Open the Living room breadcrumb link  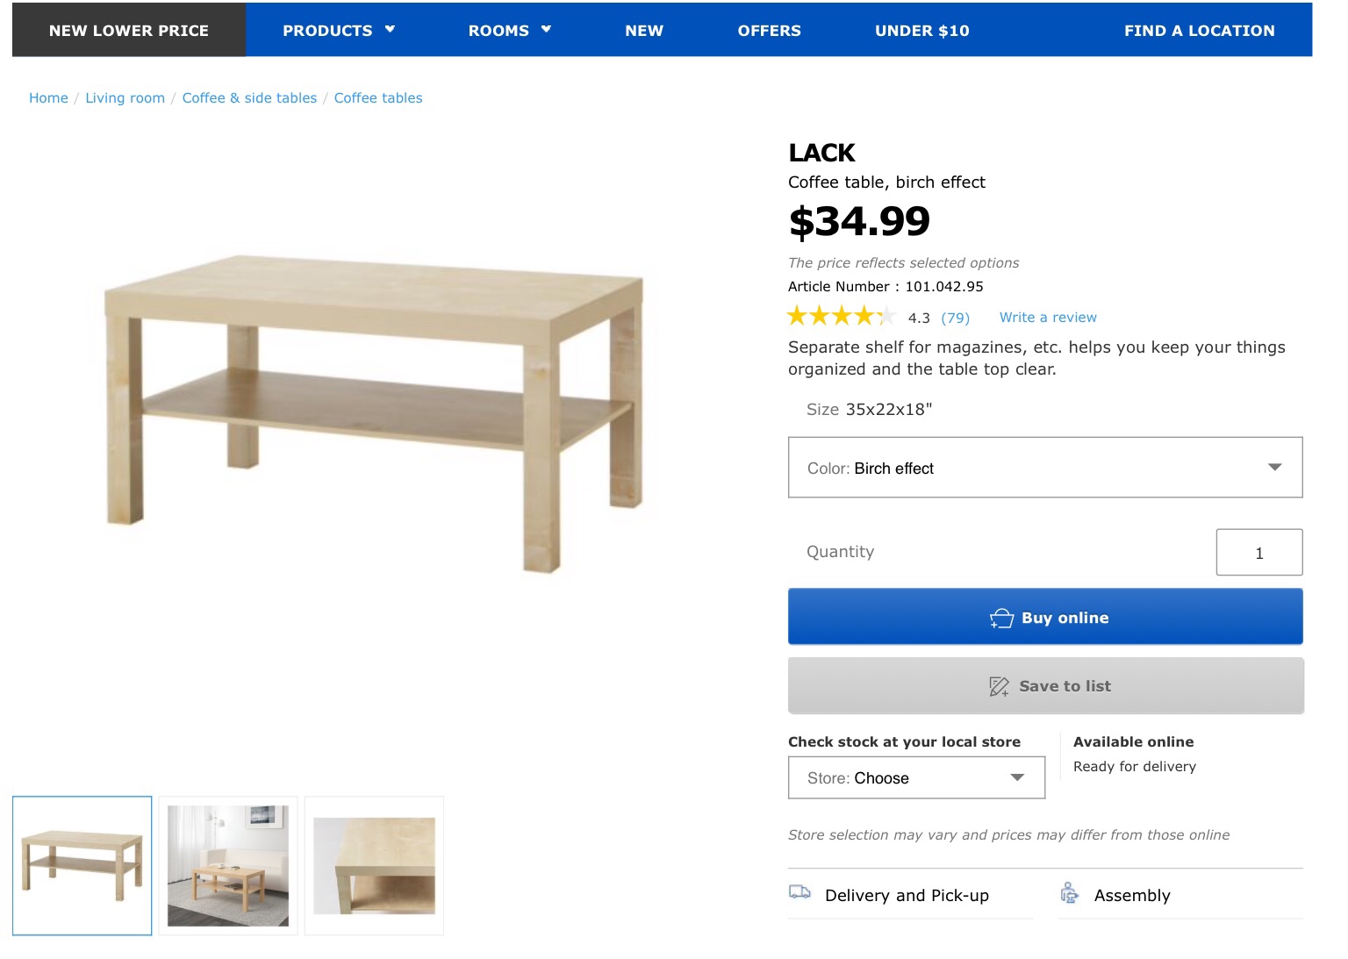pyautogui.click(x=125, y=98)
